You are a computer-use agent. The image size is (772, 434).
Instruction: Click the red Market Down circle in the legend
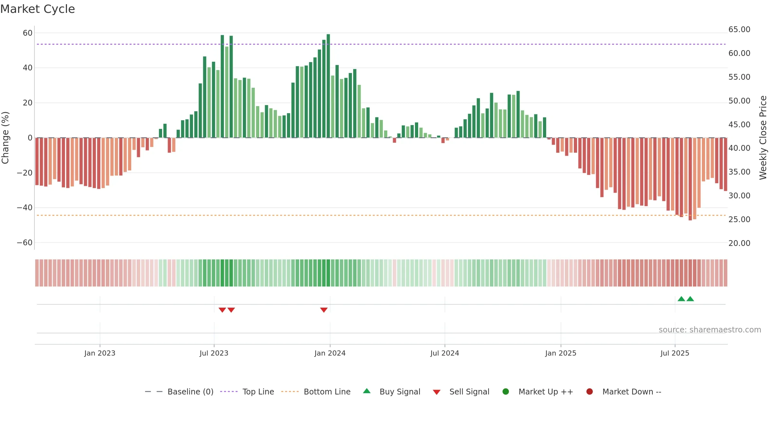[590, 392]
